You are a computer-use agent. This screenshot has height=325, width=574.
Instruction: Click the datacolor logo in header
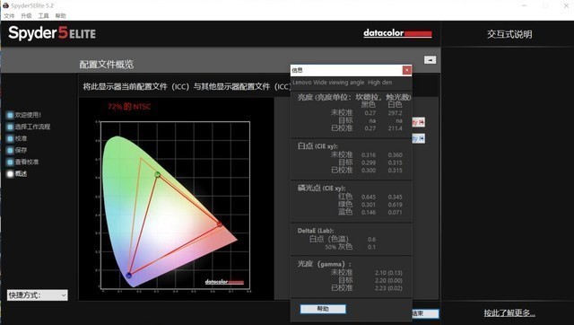pyautogui.click(x=397, y=33)
